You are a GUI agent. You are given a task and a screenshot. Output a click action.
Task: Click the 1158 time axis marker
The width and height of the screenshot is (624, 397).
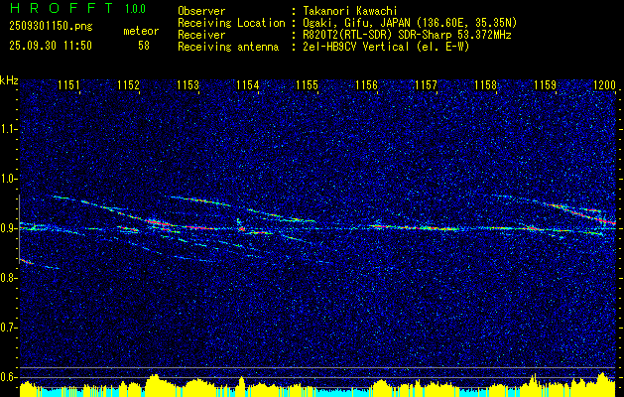pos(486,84)
